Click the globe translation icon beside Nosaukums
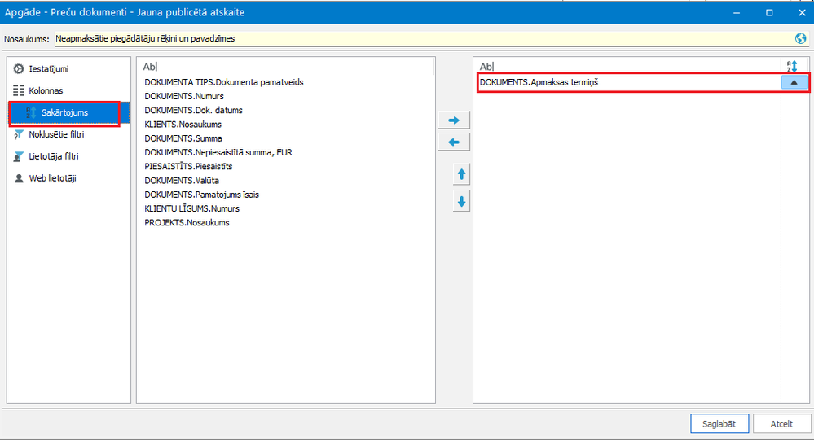Image resolution: width=814 pixels, height=442 pixels. (x=800, y=38)
